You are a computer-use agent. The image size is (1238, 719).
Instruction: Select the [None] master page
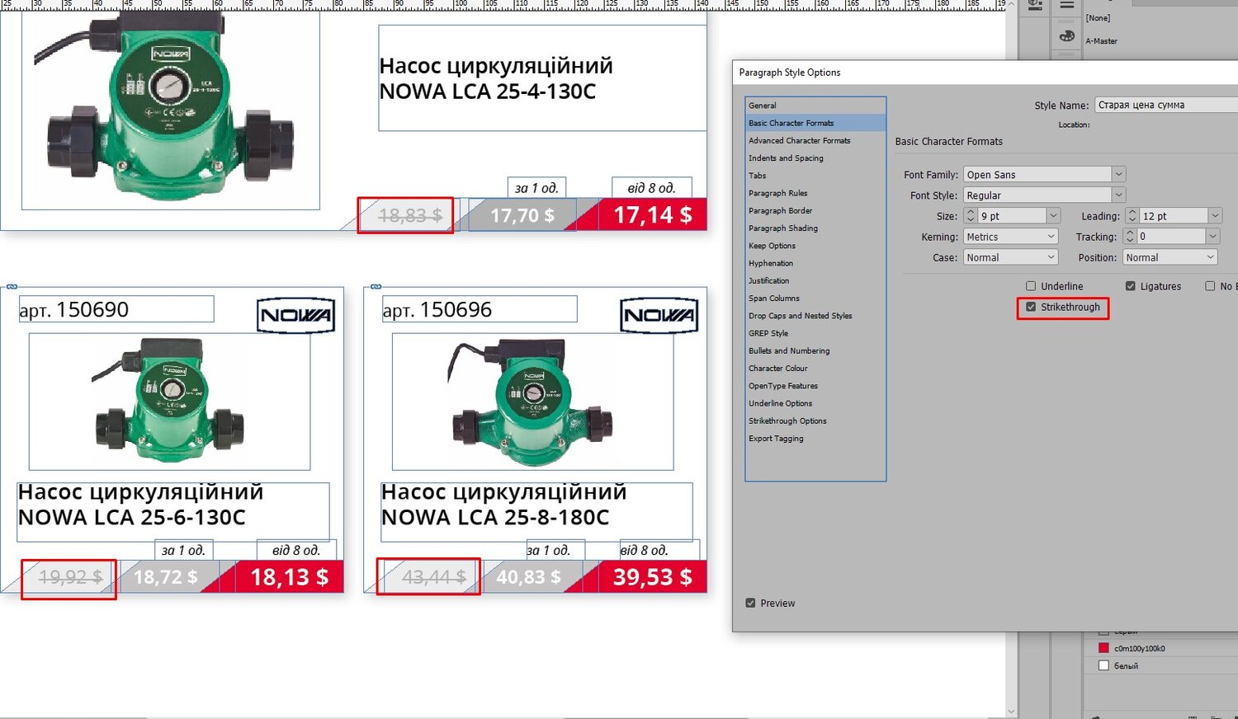tap(1098, 18)
